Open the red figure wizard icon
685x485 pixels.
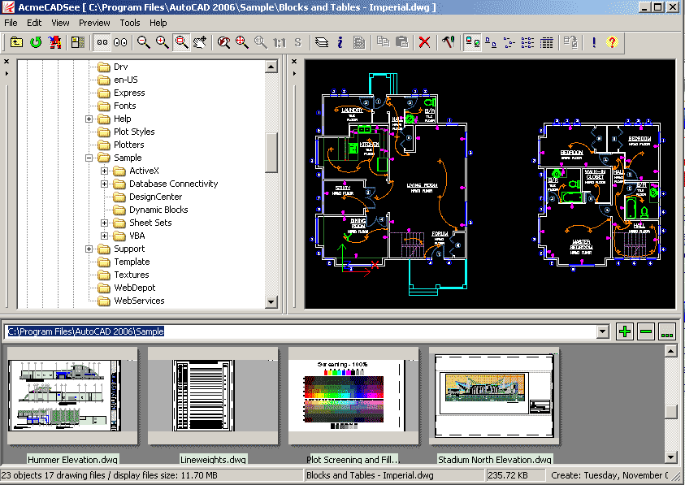[x=55, y=42]
